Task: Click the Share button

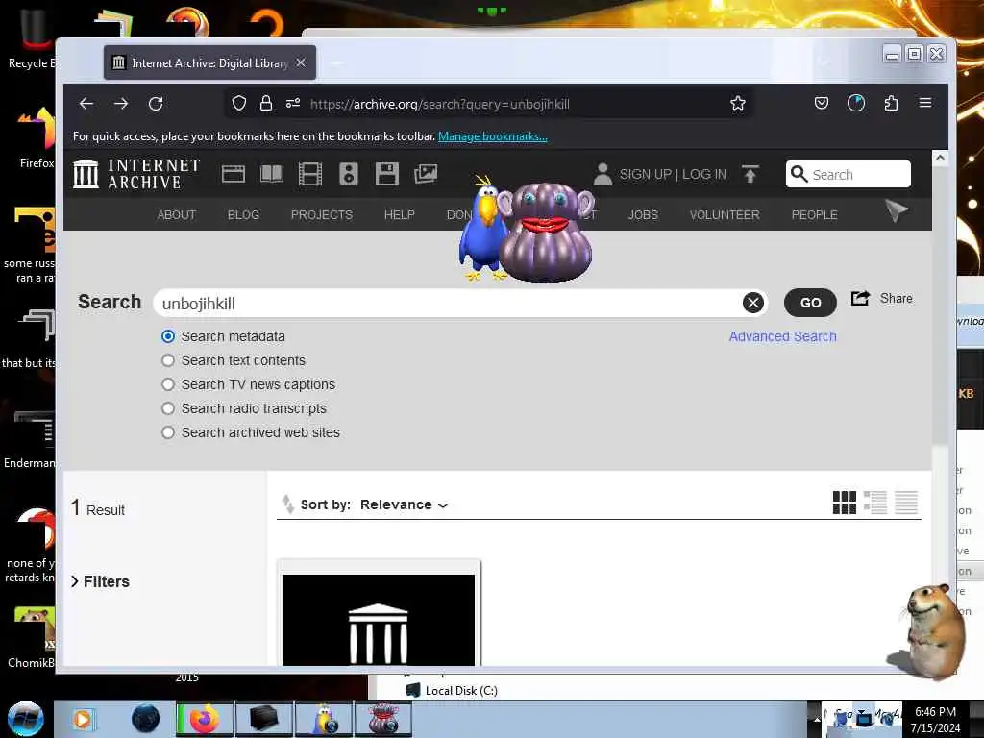Action: pos(882,299)
